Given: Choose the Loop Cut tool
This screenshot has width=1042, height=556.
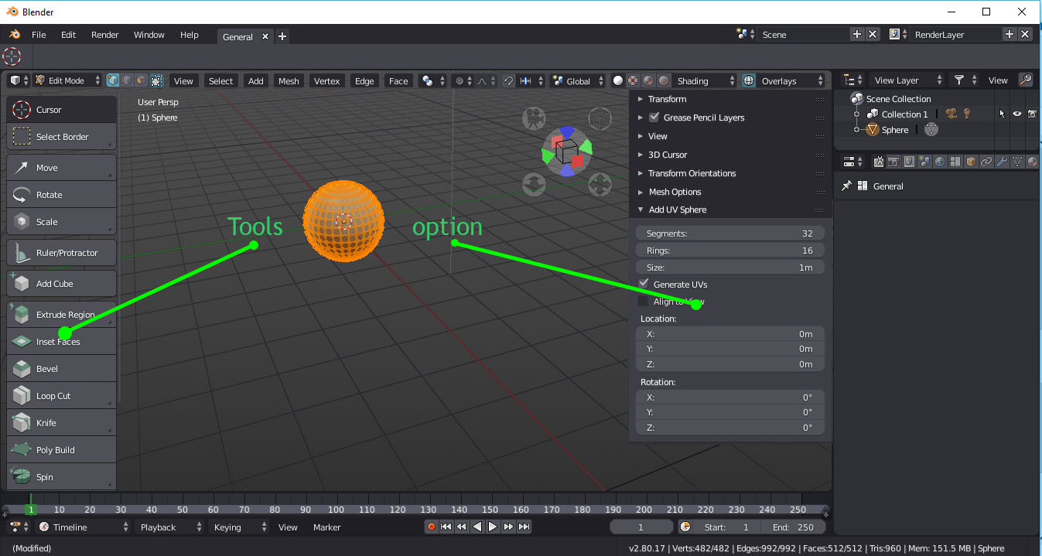Looking at the screenshot, I should coord(62,396).
